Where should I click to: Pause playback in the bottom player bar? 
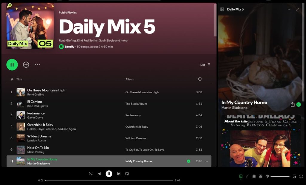coord(109,174)
